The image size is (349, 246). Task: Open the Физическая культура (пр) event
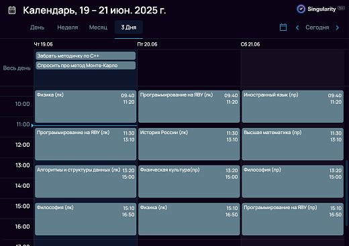[189, 182]
